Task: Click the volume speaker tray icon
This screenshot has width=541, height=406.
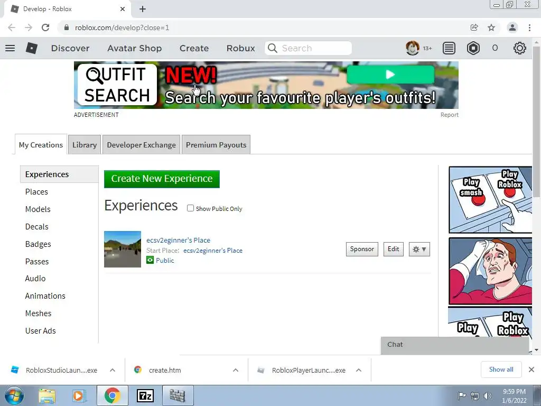Action: click(488, 395)
